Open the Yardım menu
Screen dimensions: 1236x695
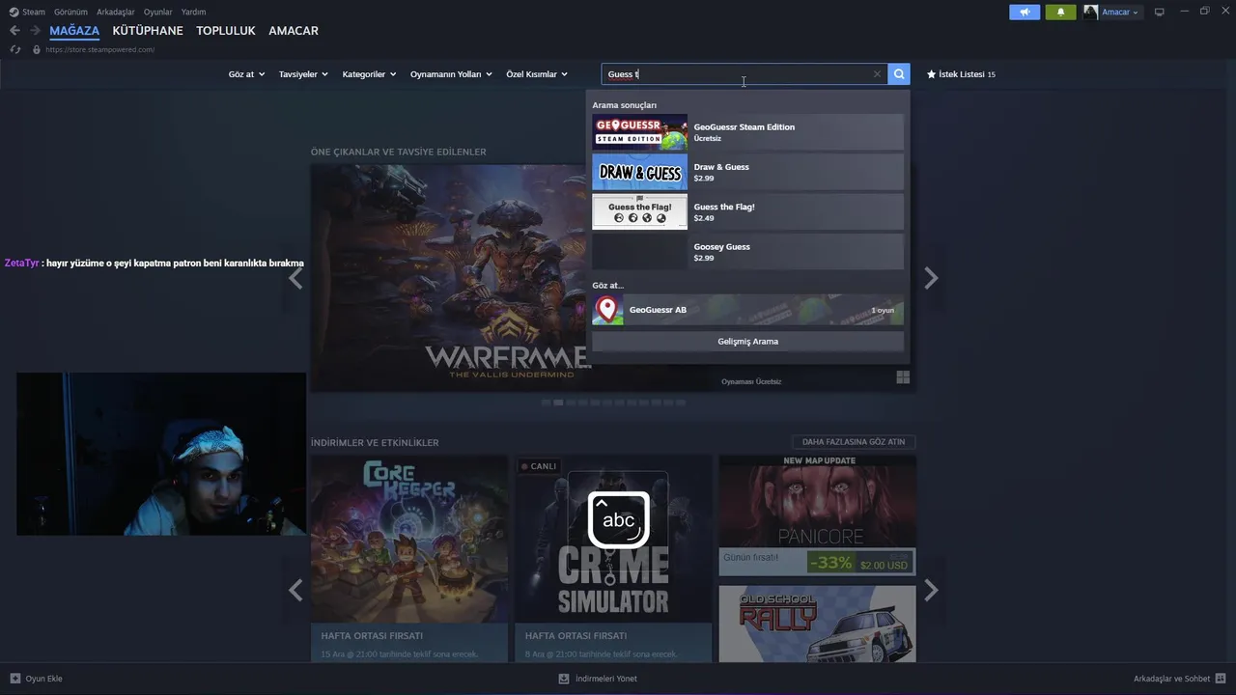point(193,12)
